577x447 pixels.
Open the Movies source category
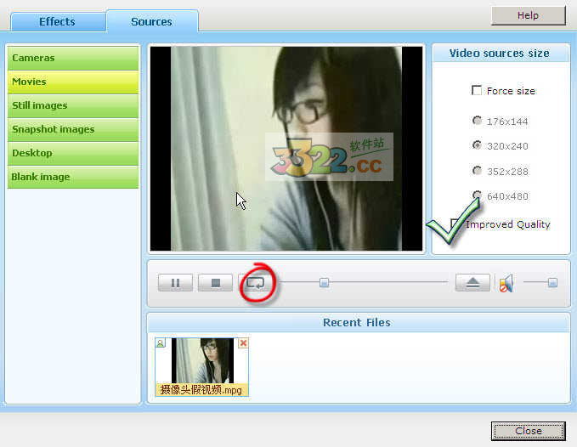73,82
